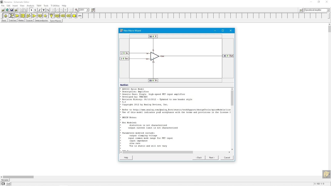This screenshot has width=331, height=186.
Task: Select the arrow pointer selection tool
Action: coord(31,10)
